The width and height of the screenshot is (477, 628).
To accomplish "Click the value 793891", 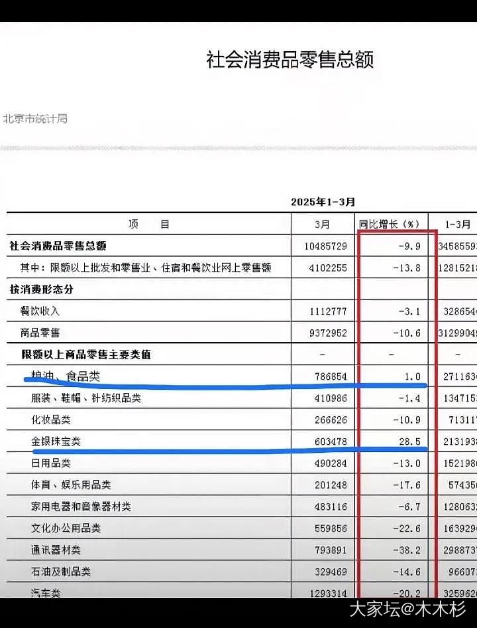I will [331, 550].
